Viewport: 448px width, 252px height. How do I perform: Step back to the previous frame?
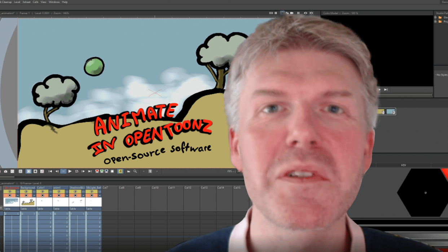57,171
